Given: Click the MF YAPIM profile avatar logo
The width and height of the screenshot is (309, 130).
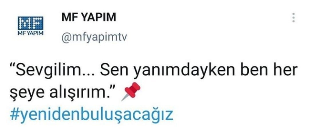Looking at the screenshot, I should point(31,26).
